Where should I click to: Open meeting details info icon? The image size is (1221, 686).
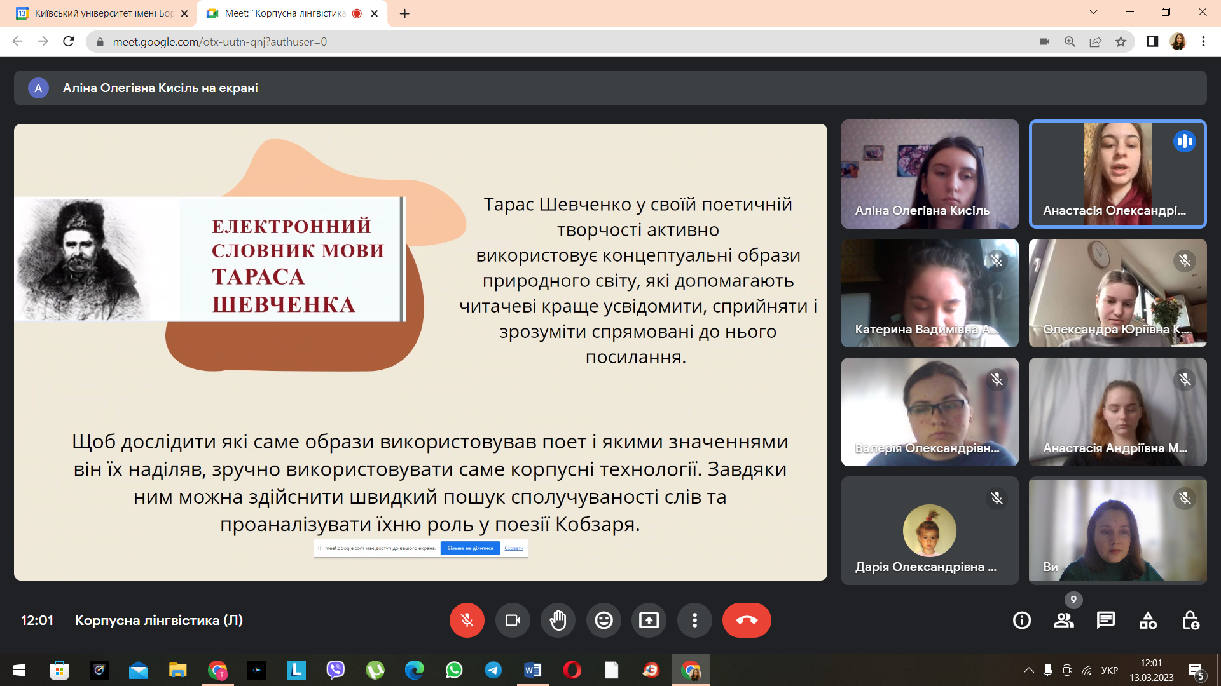click(1022, 620)
